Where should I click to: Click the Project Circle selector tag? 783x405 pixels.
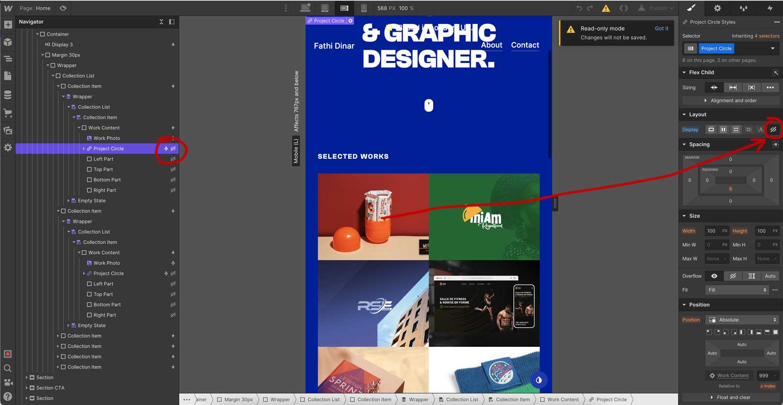click(716, 48)
